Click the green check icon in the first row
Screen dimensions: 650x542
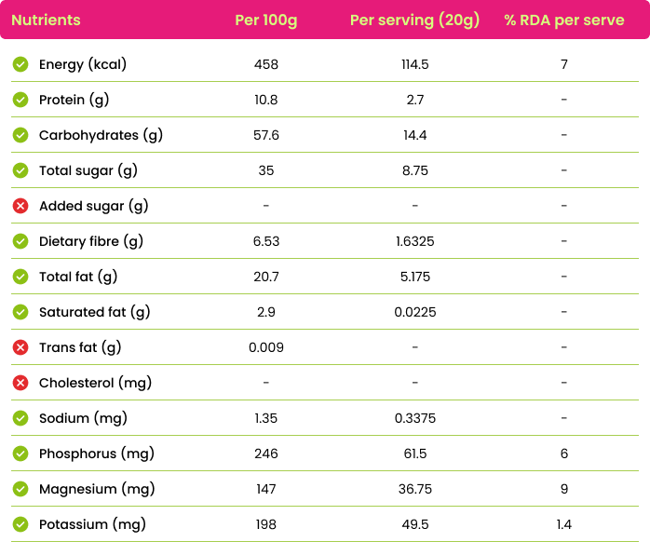[x=20, y=64]
